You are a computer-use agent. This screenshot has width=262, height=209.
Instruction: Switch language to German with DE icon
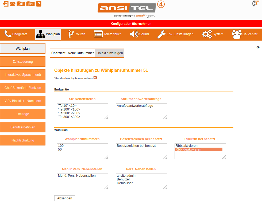[21, 4]
